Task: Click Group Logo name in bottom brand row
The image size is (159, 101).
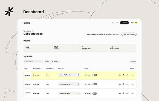Action: click(x=36, y=93)
